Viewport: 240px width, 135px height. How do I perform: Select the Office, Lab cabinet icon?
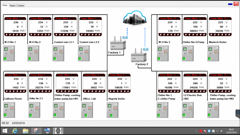[87, 110]
